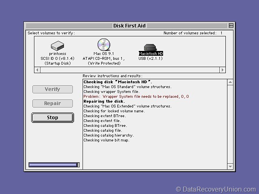Click the Stop button
259x194 pixels.
[53, 118]
